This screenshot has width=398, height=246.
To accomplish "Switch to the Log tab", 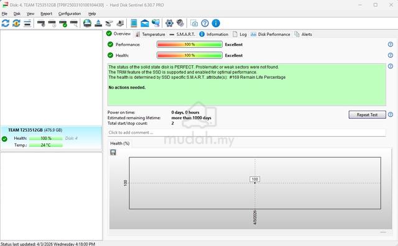I will coord(240,34).
